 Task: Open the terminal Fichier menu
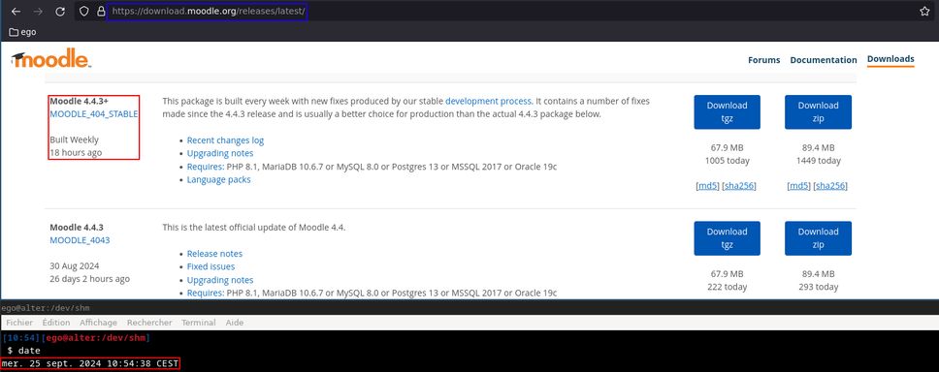coord(19,323)
